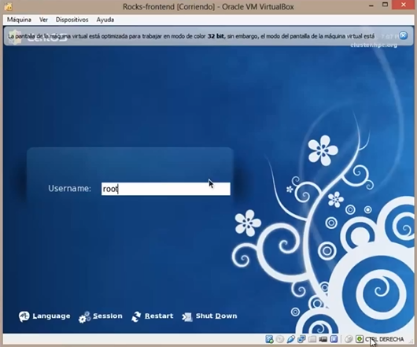Click the Restart button on login screen
The image size is (417, 347).
(x=153, y=316)
